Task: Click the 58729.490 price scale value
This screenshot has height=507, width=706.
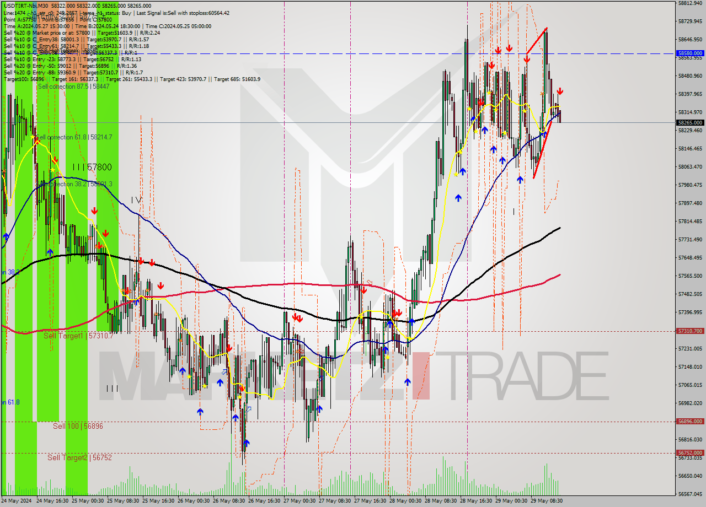Action: (x=690, y=21)
